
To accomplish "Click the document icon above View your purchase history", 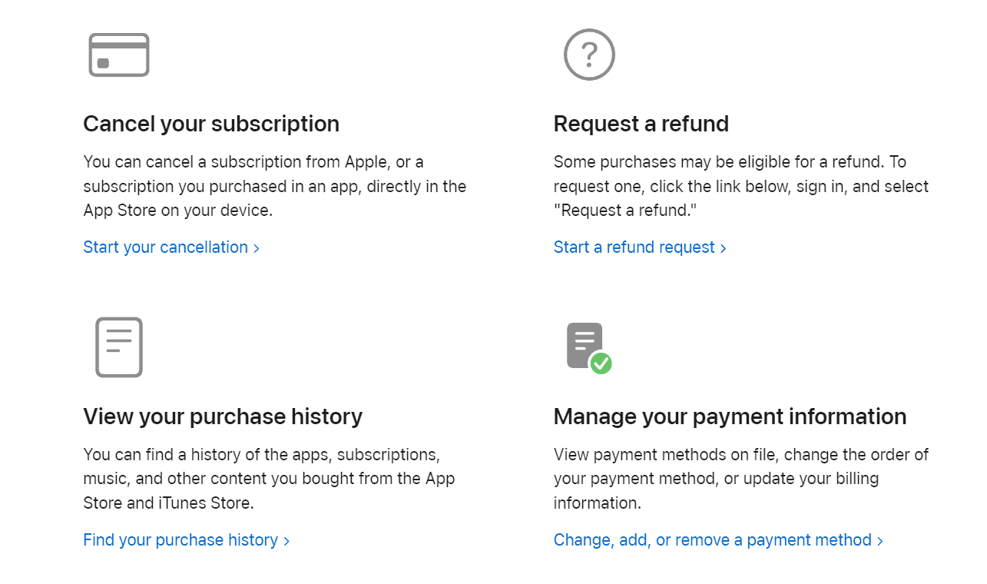I will coord(119,347).
